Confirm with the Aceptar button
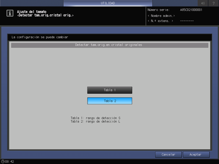Image resolution: width=219 pixels, height=164 pixels. pyautogui.click(x=196, y=155)
